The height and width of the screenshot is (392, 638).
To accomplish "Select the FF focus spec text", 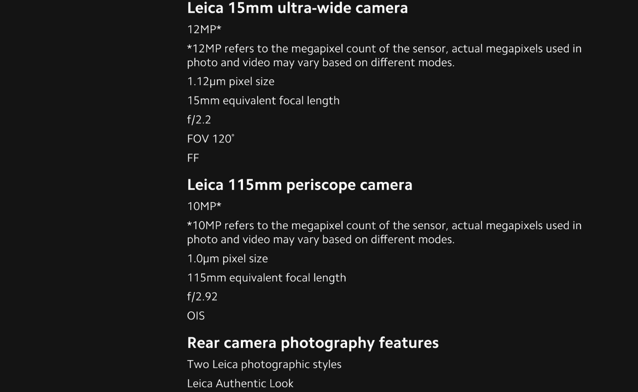I will [193, 158].
